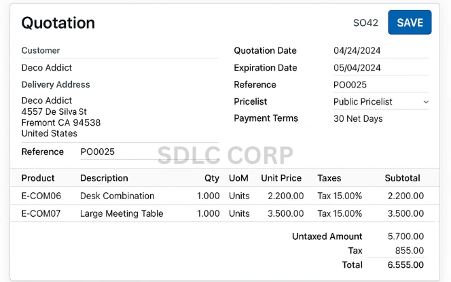Click the Quotation heading
Viewport: 451px width, 282px height.
(58, 23)
